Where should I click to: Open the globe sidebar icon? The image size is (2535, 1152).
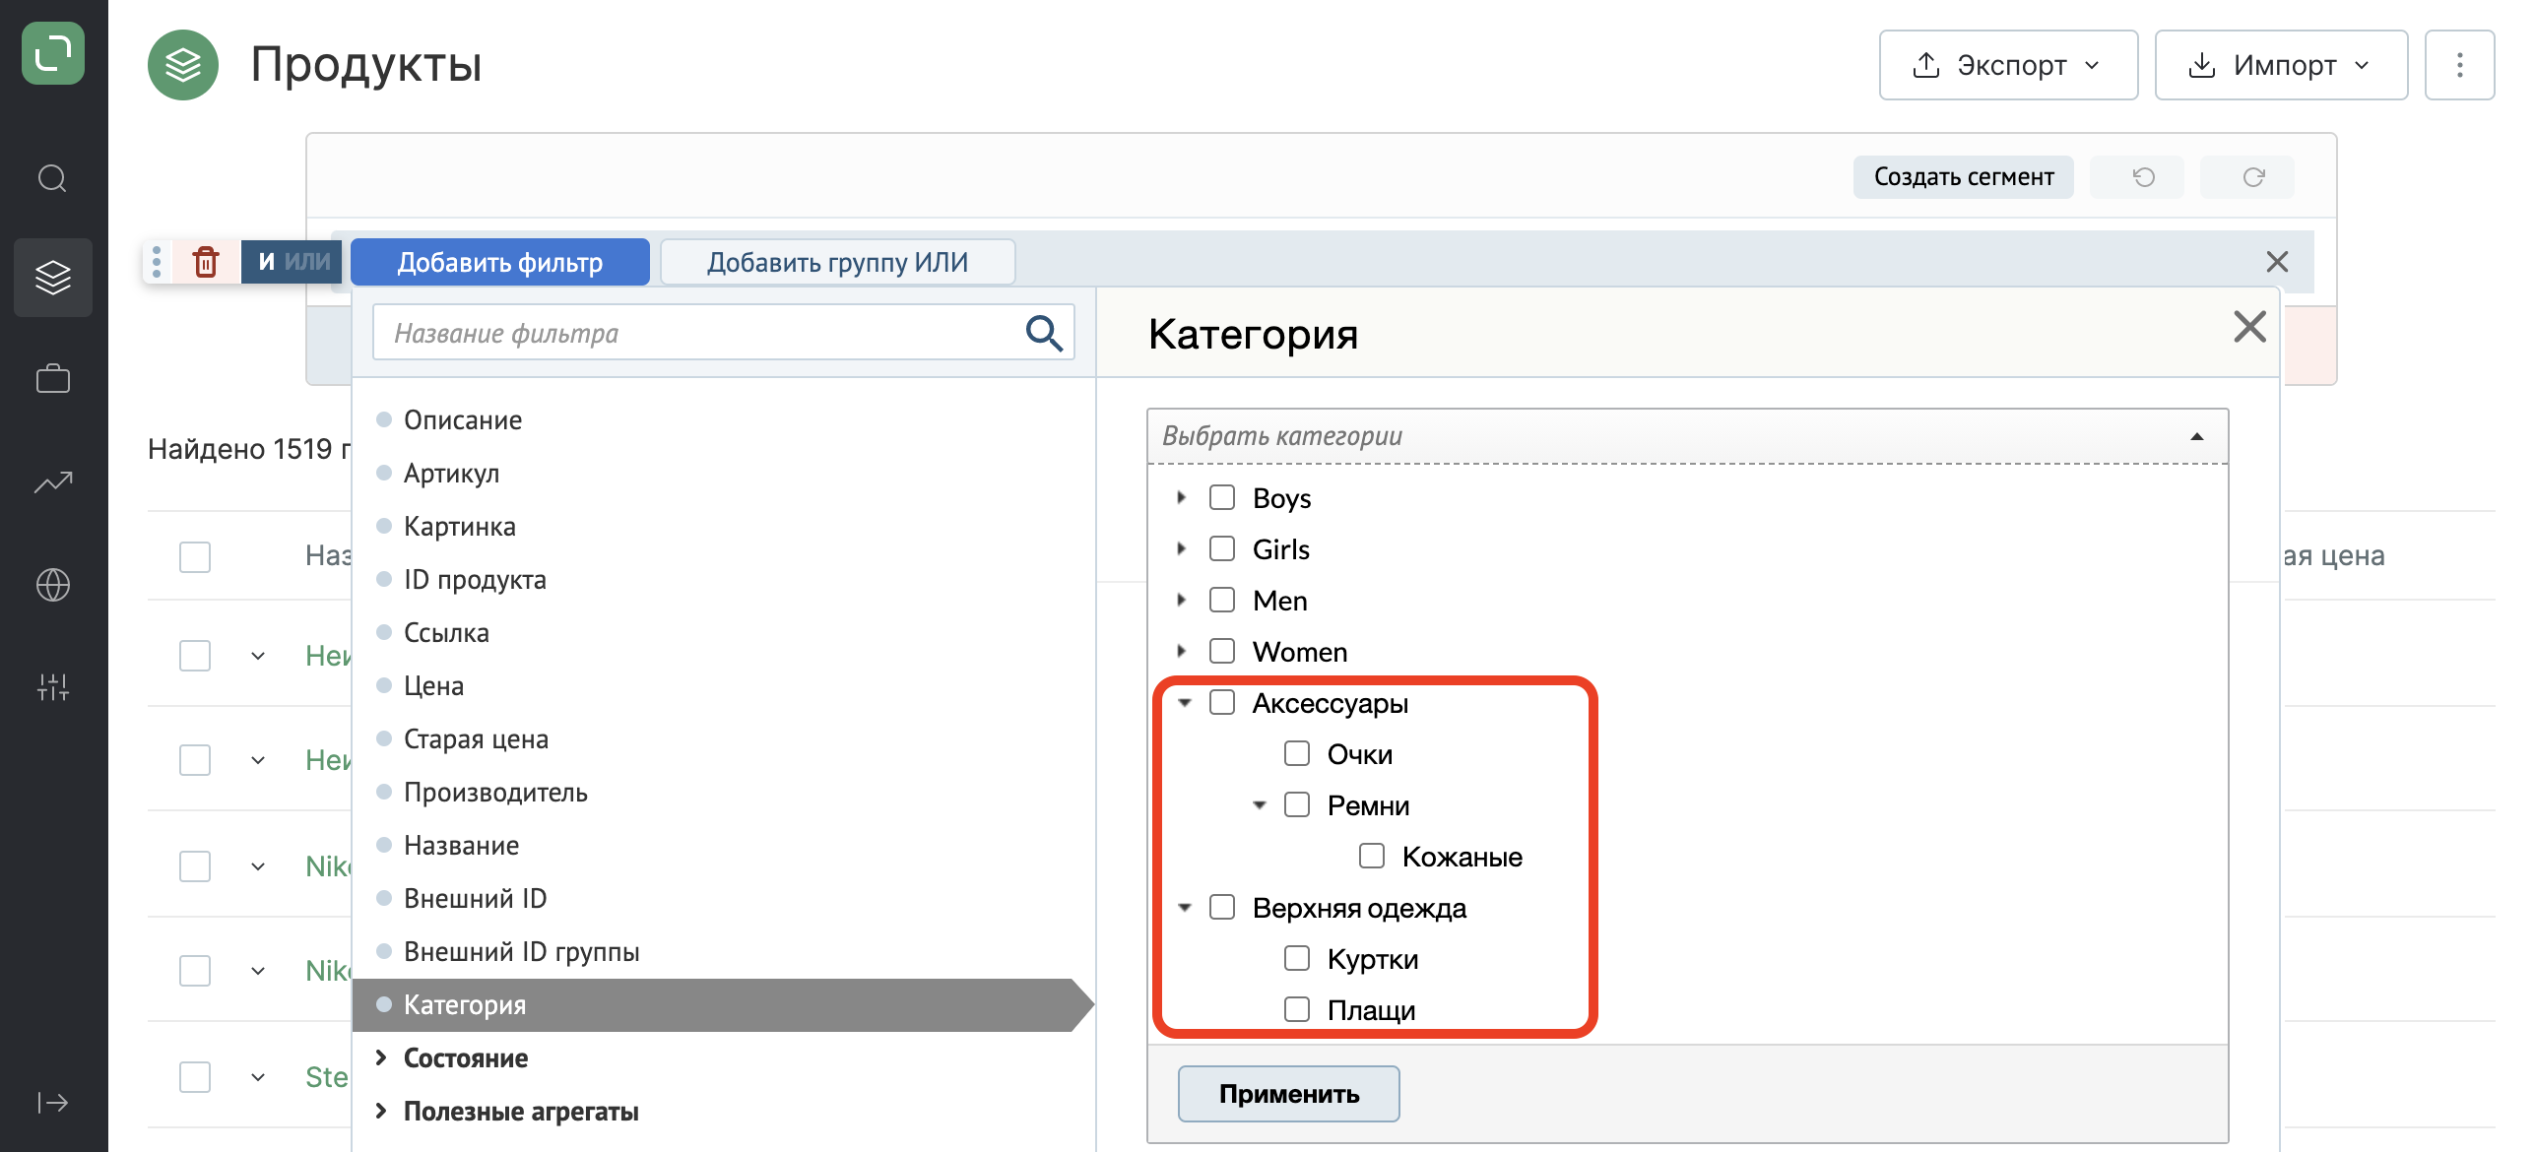(53, 585)
